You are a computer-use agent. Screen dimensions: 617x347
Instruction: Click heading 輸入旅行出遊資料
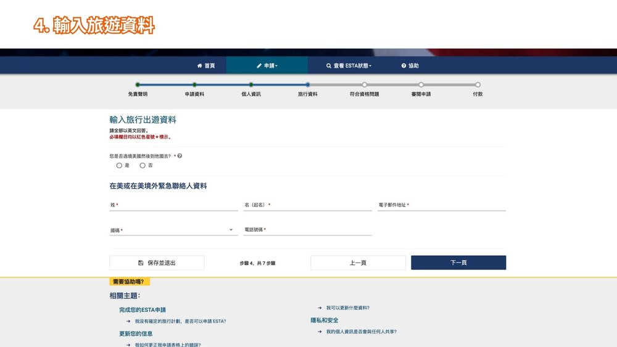143,120
